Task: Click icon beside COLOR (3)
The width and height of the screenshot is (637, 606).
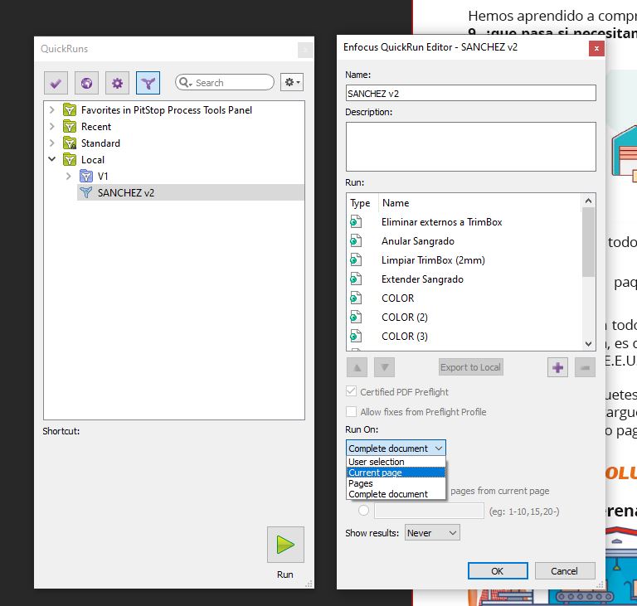Action: 356,336
